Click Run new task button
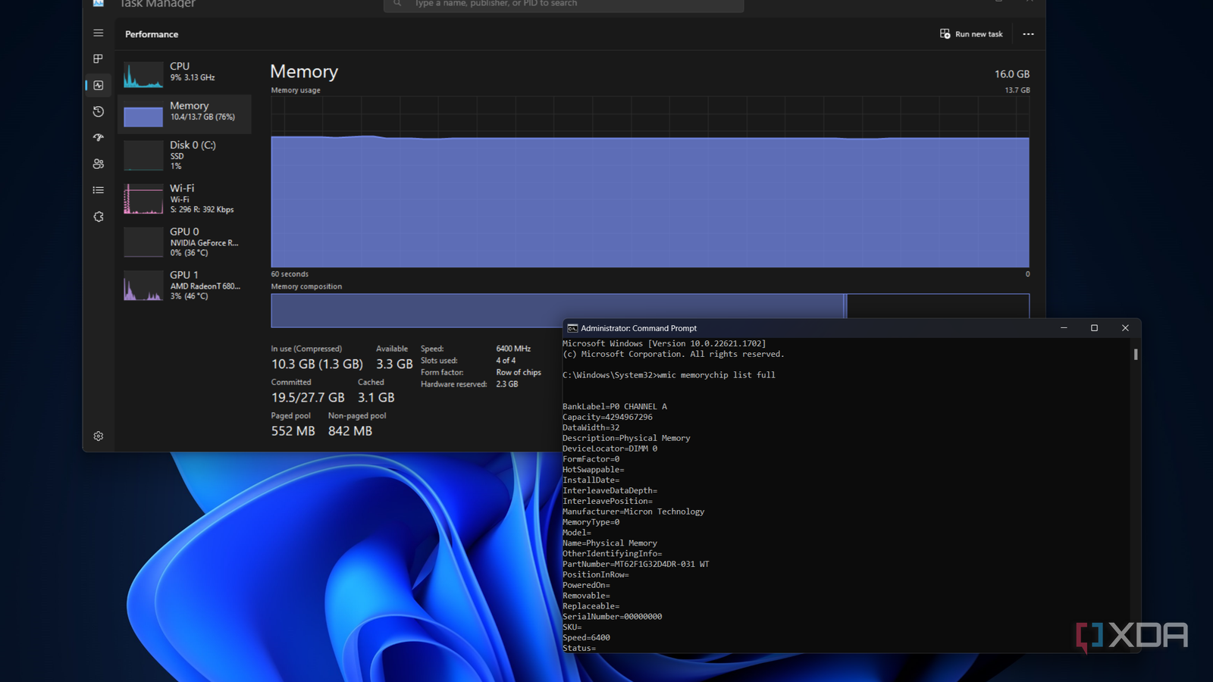Image resolution: width=1213 pixels, height=682 pixels. [971, 34]
